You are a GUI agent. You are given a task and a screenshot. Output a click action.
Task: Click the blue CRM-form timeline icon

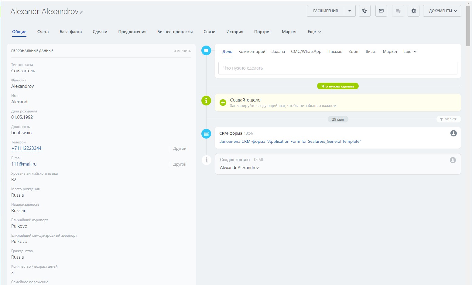point(206,133)
